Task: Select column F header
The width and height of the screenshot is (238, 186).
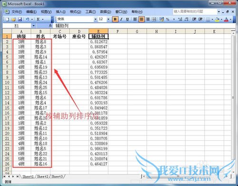Action: 118,31
